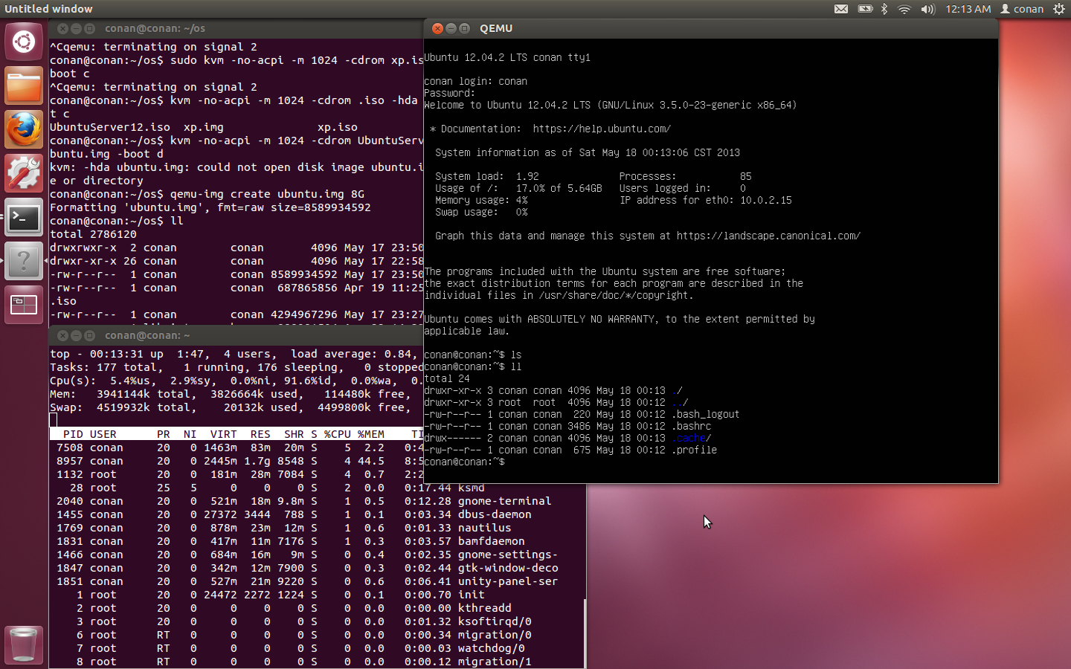
Task: Click the Terminal launcher icon
Action: click(x=24, y=217)
